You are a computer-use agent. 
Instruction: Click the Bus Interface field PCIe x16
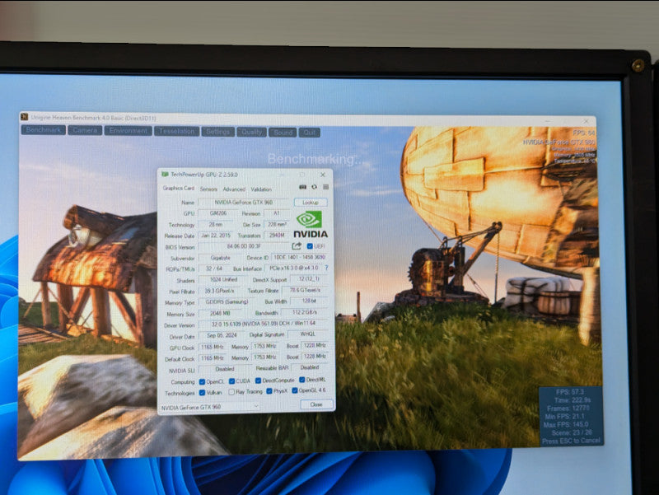(x=294, y=268)
